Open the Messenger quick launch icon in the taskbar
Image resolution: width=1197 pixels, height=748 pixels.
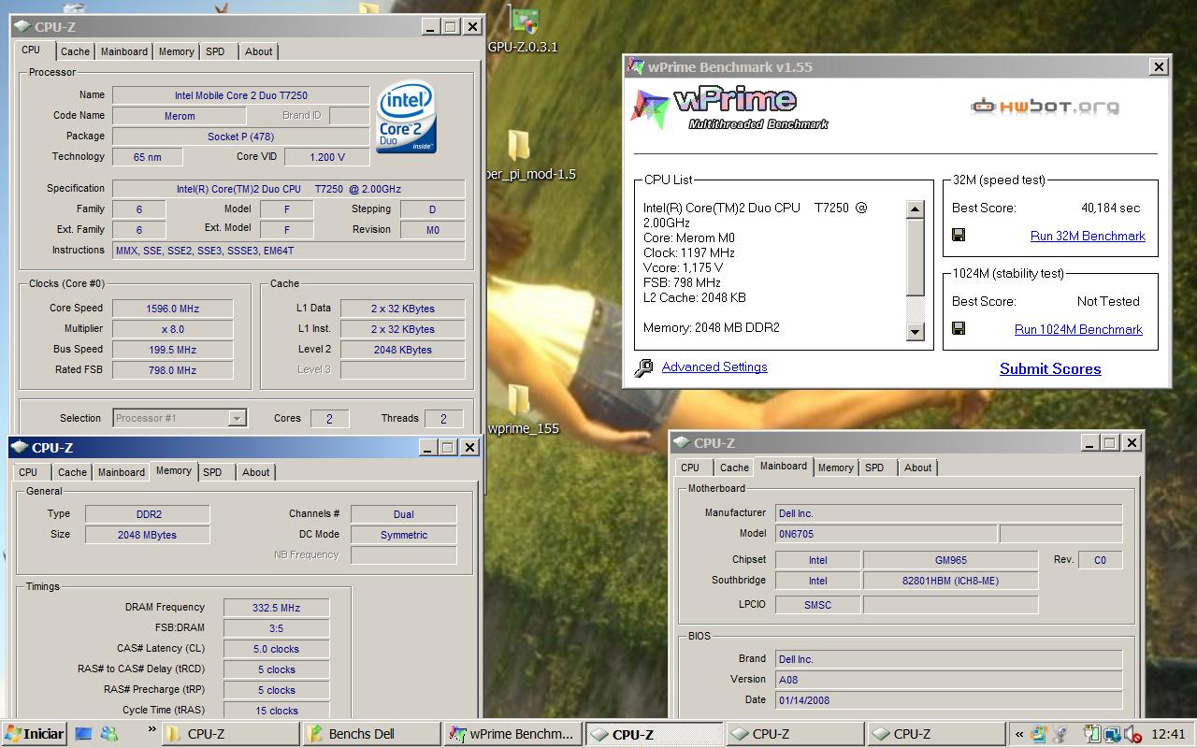coord(110,734)
